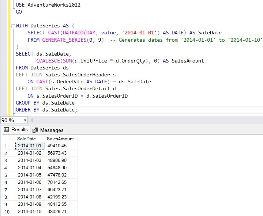Click Sales.SalesOrderHeader in the query
This screenshot has width=263, height=216.
(78, 75)
